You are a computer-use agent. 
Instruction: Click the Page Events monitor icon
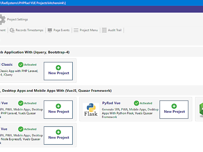(x=50, y=30)
